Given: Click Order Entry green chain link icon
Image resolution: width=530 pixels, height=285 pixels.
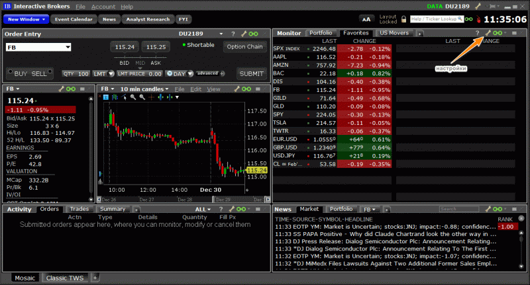Looking at the screenshot, I should (x=253, y=34).
